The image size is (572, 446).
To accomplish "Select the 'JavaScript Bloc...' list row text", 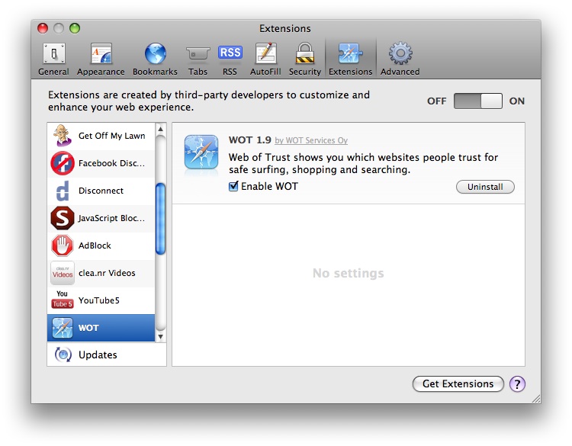I will pos(111,218).
